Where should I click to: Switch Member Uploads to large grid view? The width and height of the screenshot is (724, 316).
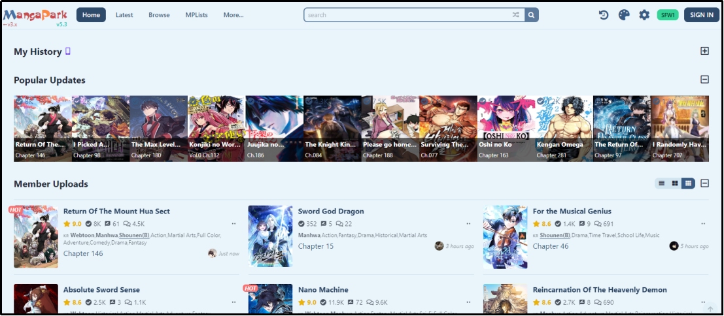[687, 183]
